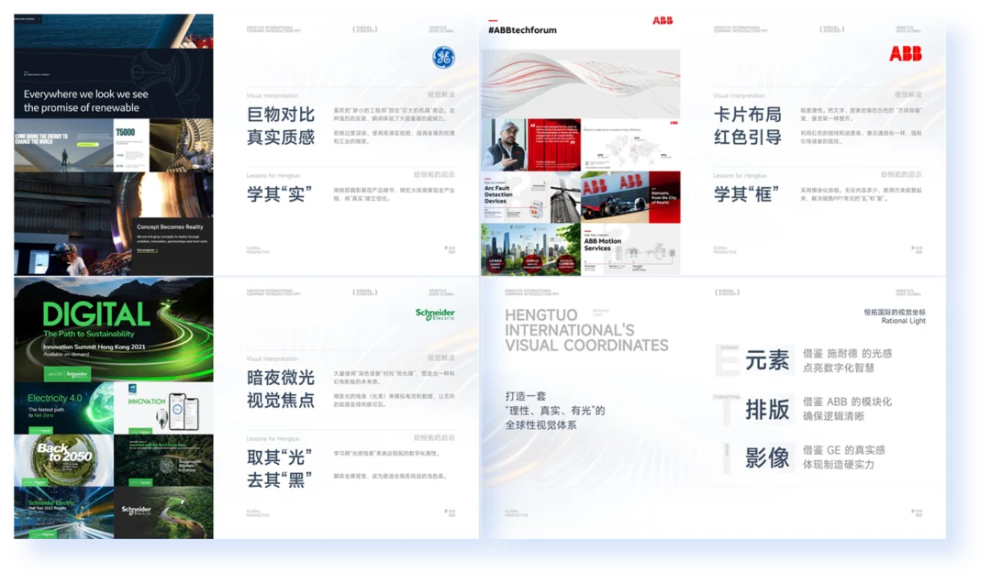Open the Electricity 4.0 thumbnail
Screen dimensions: 991x584
(64, 408)
